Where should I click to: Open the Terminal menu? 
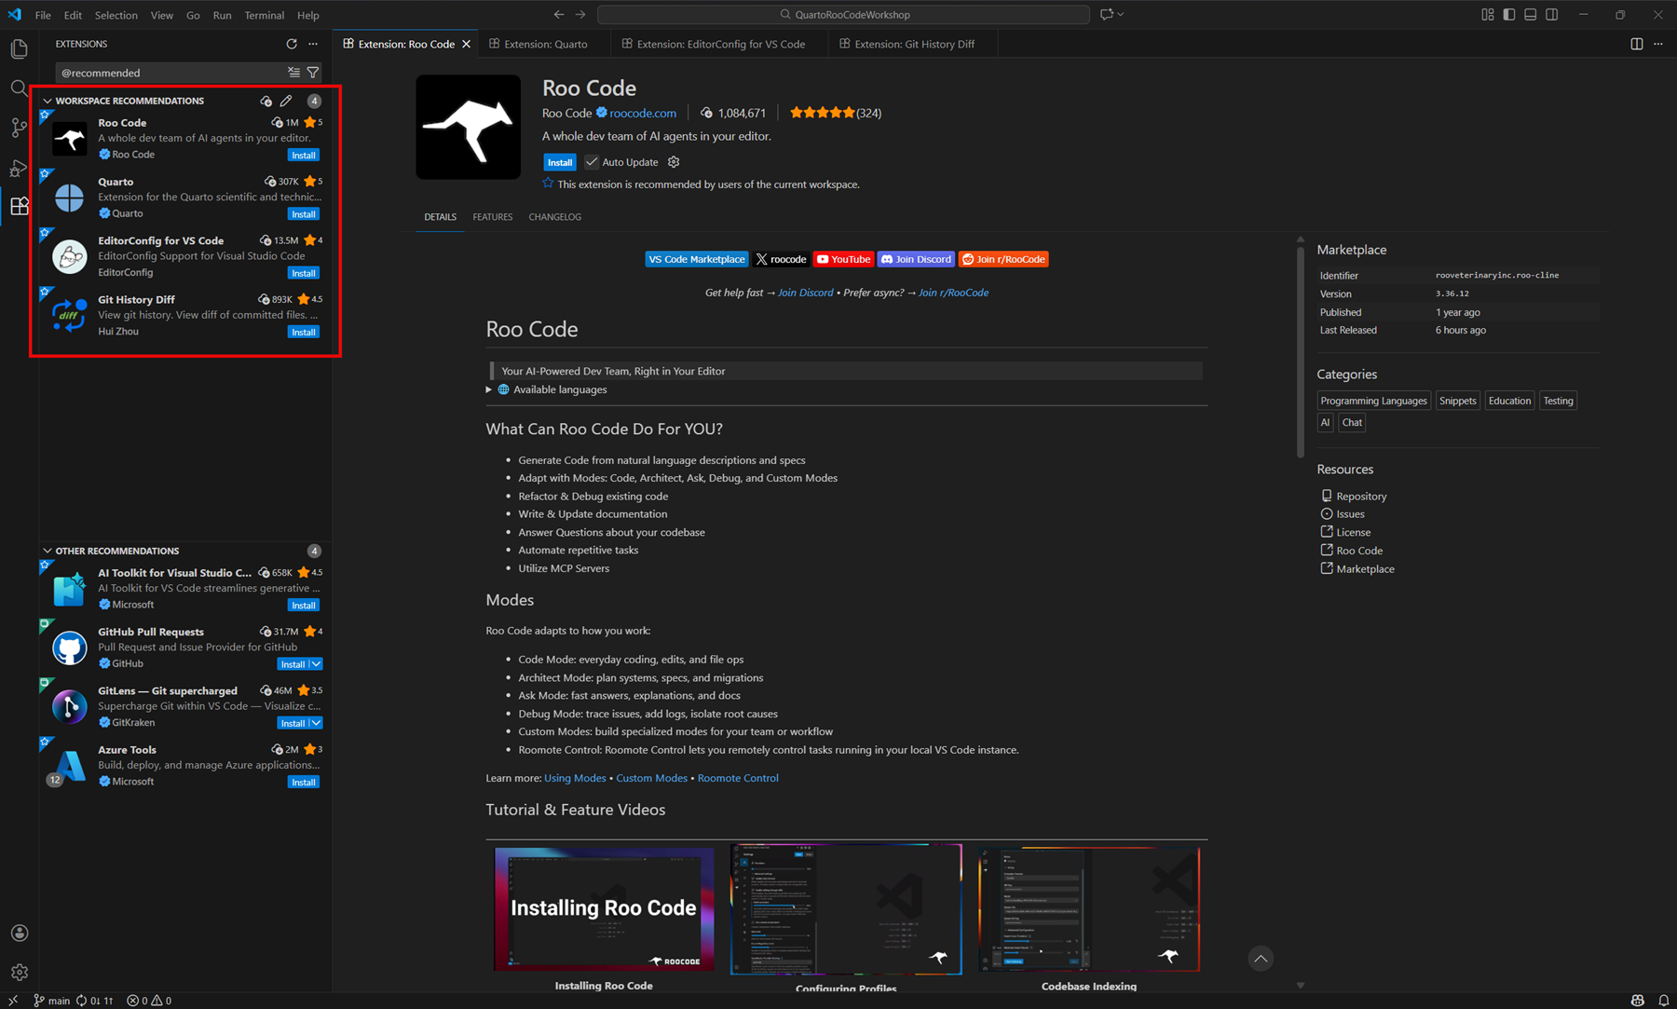click(x=264, y=15)
